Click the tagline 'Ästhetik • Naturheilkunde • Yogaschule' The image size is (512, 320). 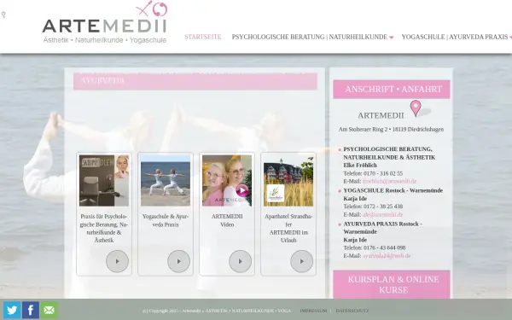pos(105,40)
